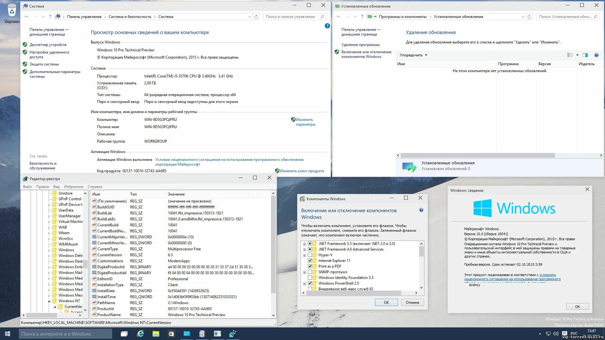
Task: Toggle .NET Framework 3.5 checkbox
Action: [x=310, y=244]
